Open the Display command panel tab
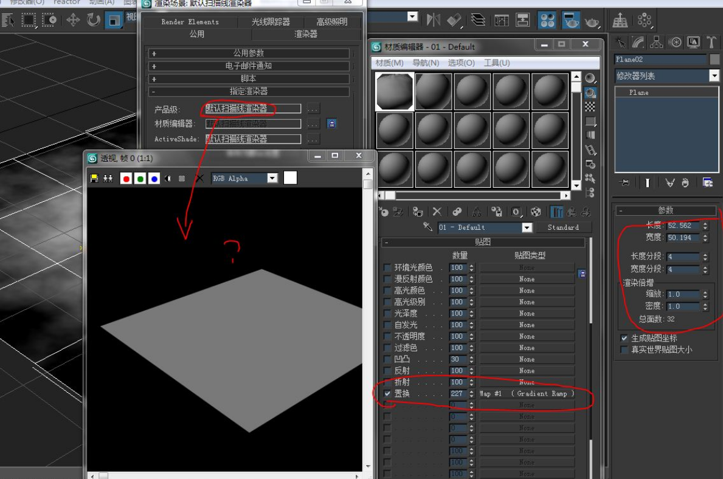 click(693, 43)
